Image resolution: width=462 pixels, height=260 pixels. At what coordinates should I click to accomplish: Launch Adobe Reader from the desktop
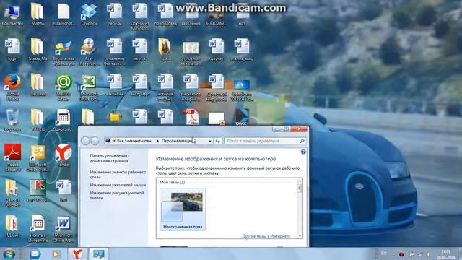(12, 157)
